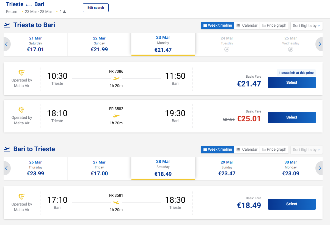Viewport: 330px width, 225px height.
Task: Select the 17:10 Bari to Trieste flight
Action: click(292, 204)
